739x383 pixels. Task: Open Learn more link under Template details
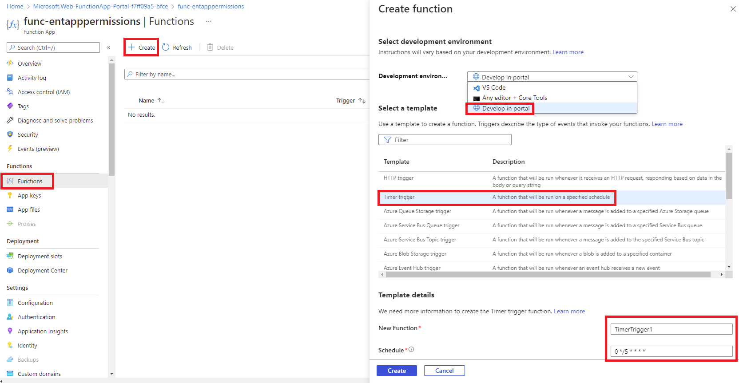(569, 312)
